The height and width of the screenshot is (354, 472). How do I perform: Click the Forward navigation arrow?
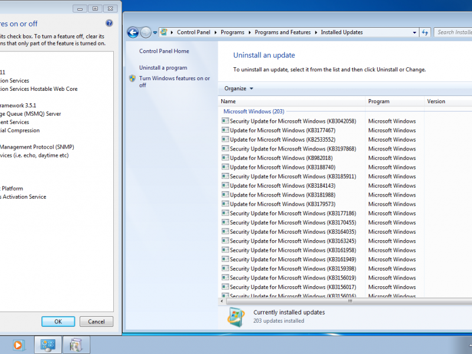click(x=146, y=32)
